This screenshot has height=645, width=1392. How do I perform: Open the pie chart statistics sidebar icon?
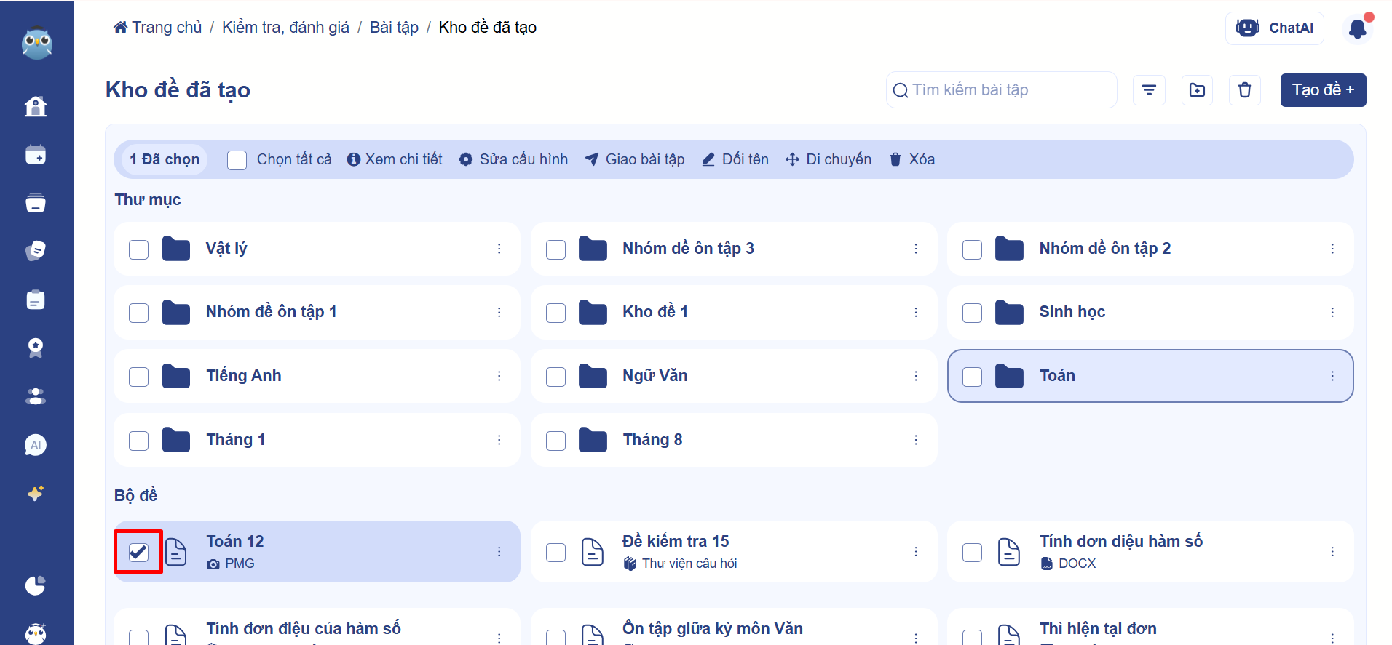coord(36,585)
